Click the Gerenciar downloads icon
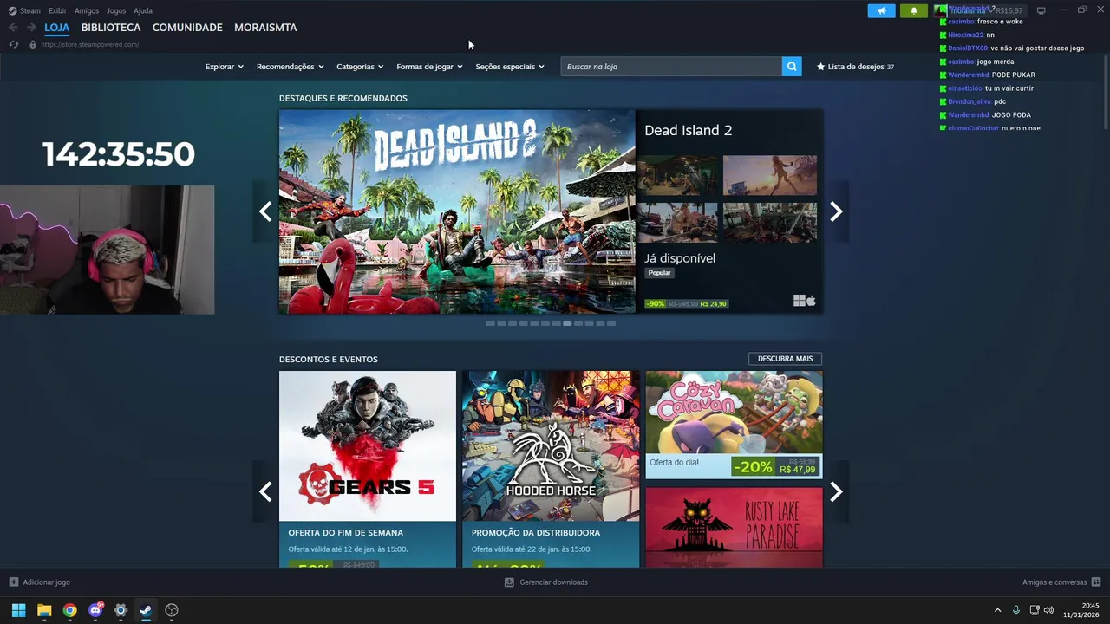Viewport: 1110px width, 624px height. [x=509, y=582]
